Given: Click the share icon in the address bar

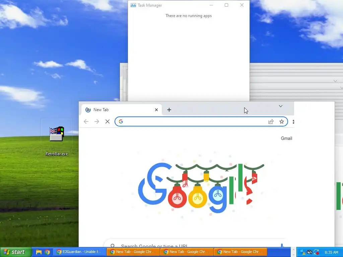Looking at the screenshot, I should tap(271, 122).
